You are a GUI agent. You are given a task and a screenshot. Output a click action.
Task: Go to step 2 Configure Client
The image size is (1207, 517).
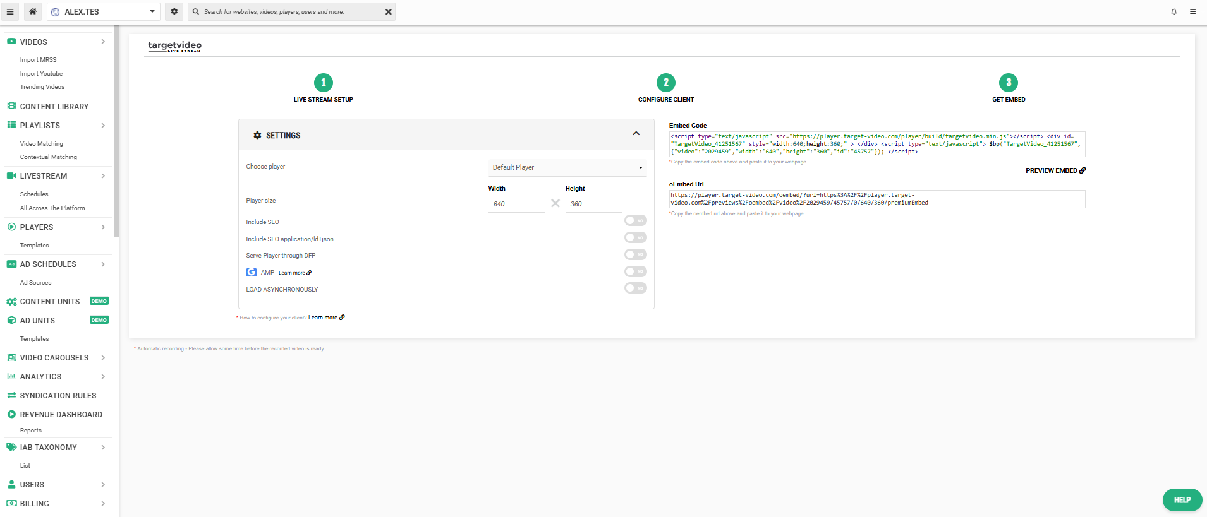(x=666, y=83)
